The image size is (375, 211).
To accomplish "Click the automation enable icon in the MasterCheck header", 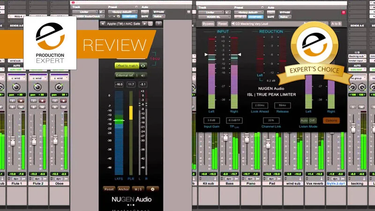I will coord(144,12).
